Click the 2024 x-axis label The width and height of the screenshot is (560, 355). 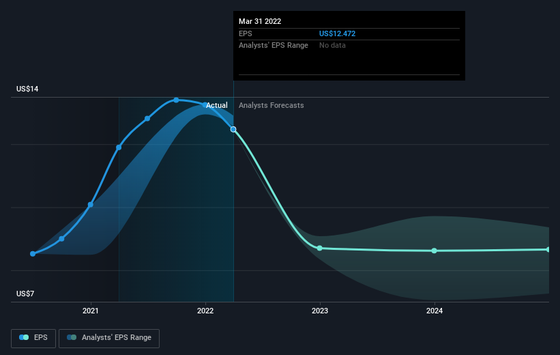434,311
